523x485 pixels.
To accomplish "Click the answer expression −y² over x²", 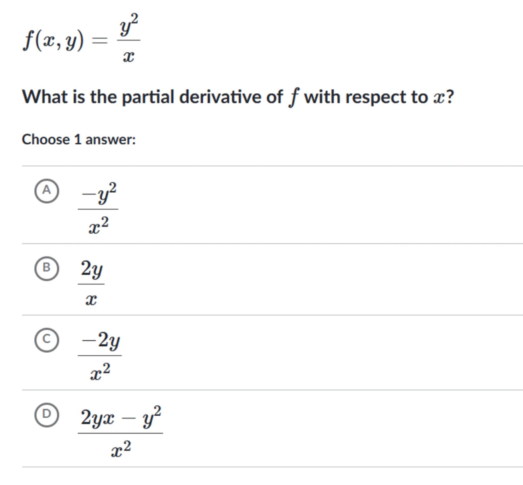I will [x=98, y=209].
